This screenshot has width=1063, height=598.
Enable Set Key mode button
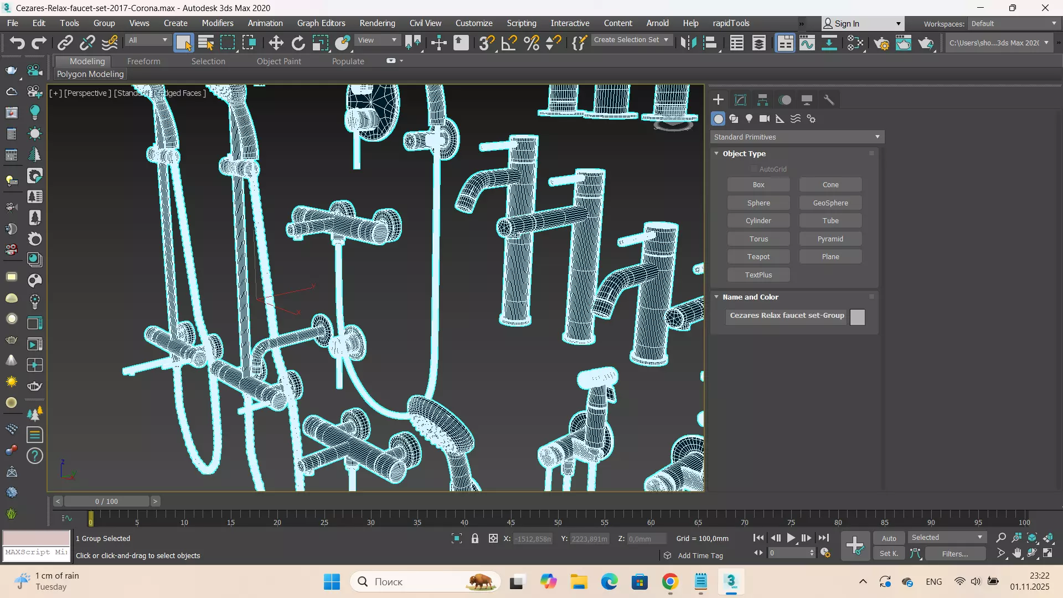[x=889, y=553]
